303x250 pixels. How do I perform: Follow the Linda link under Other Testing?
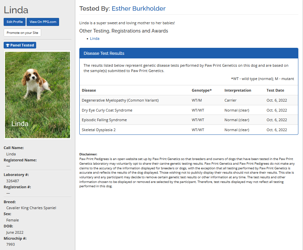[x=95, y=39]
